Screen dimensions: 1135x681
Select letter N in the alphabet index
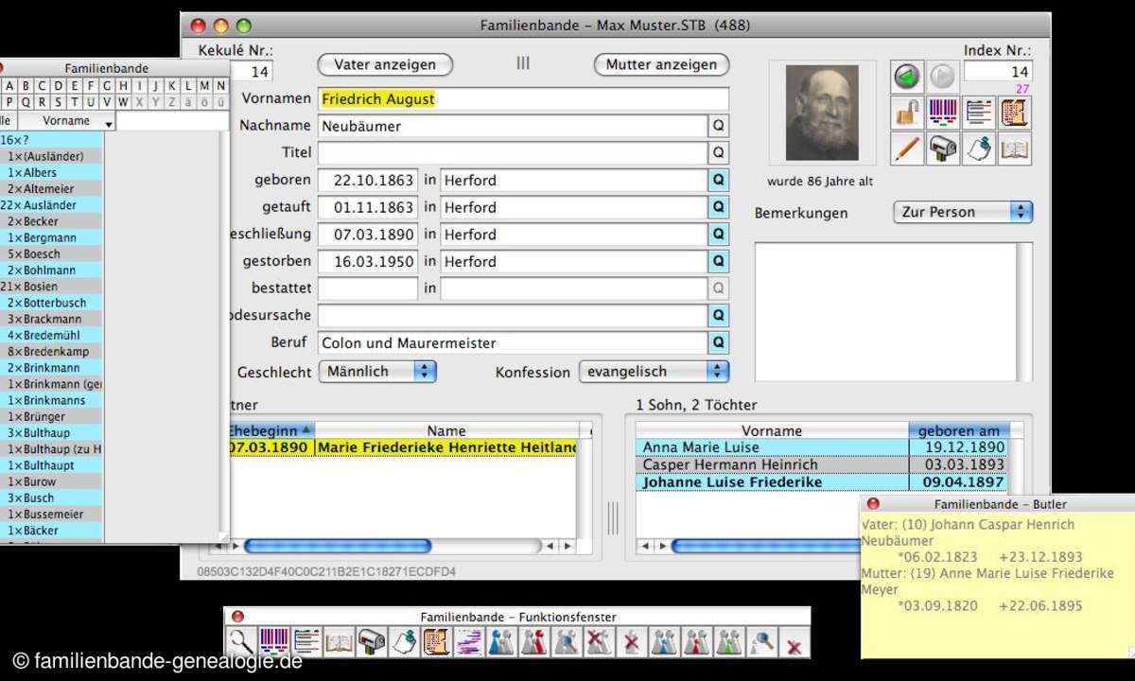[x=220, y=85]
